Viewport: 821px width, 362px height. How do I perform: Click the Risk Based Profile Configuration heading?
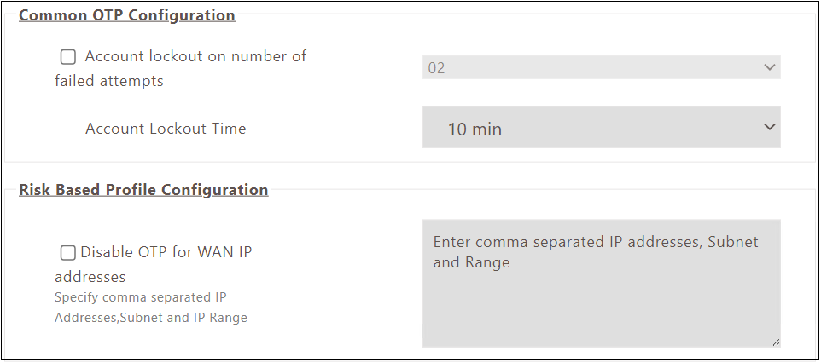(143, 189)
